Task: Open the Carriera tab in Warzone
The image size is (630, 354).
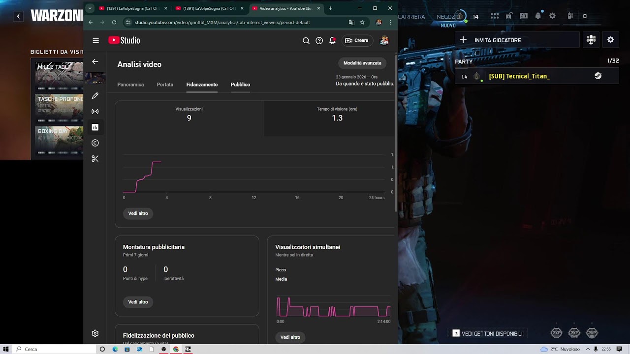Action: [x=411, y=17]
